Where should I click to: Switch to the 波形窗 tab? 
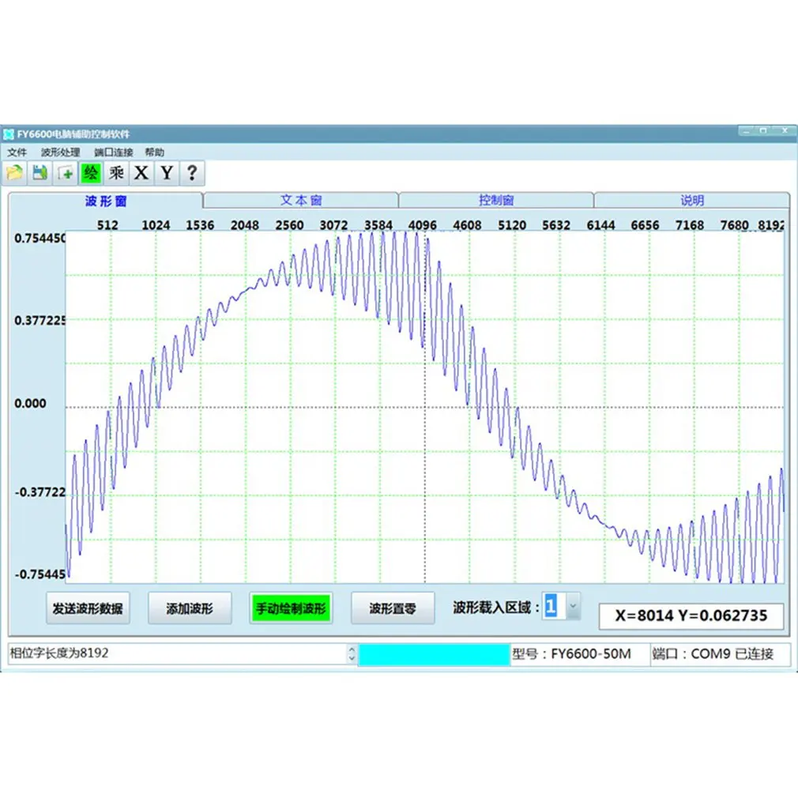106,201
